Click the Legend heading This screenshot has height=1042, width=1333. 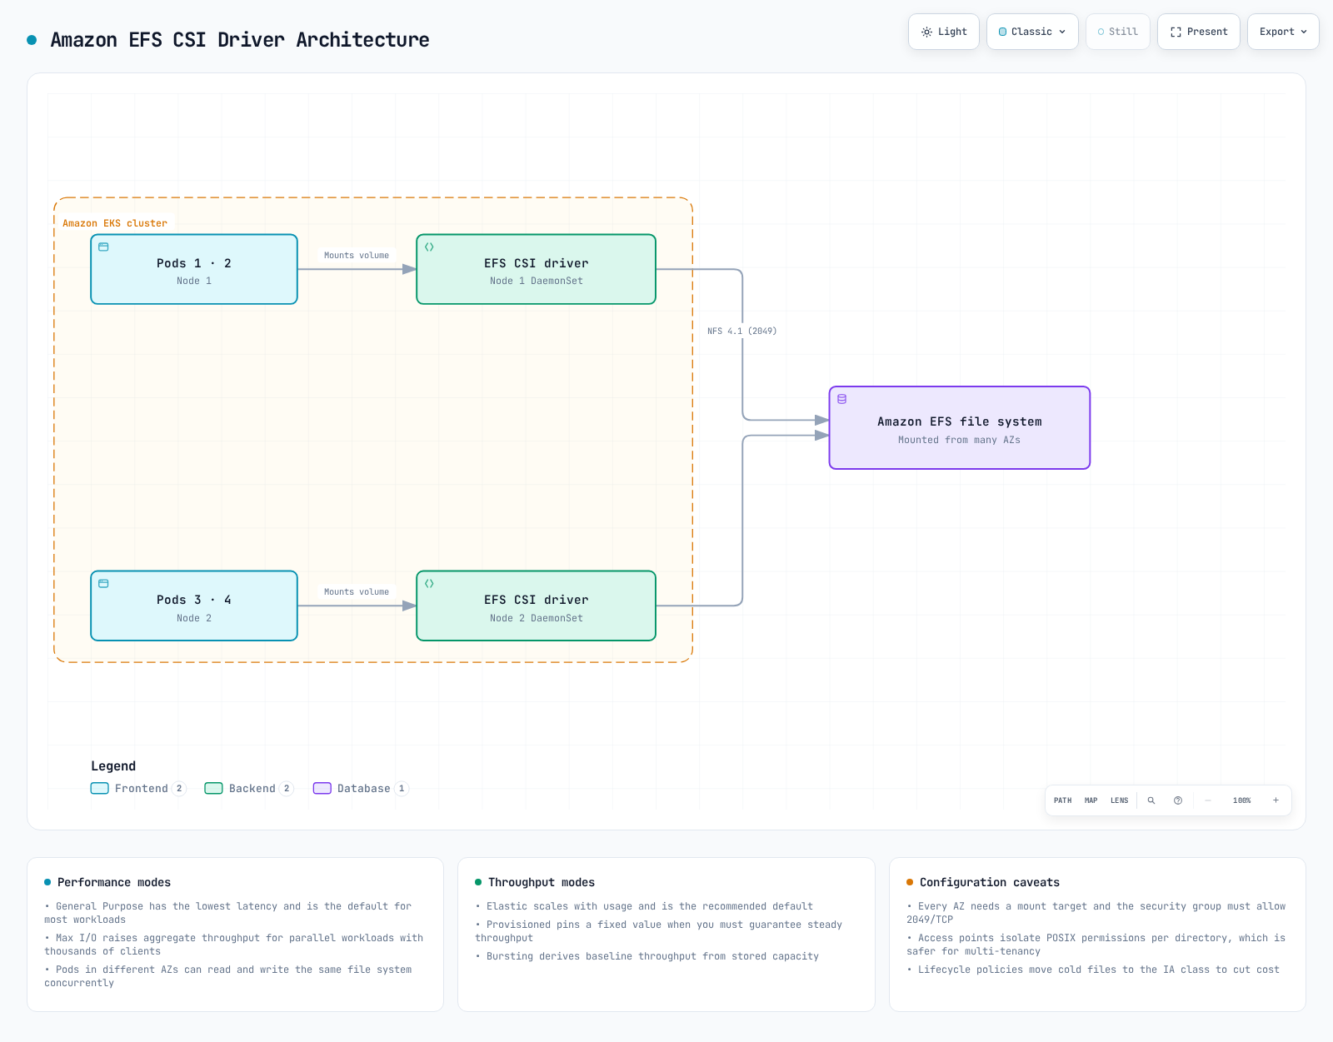(113, 766)
